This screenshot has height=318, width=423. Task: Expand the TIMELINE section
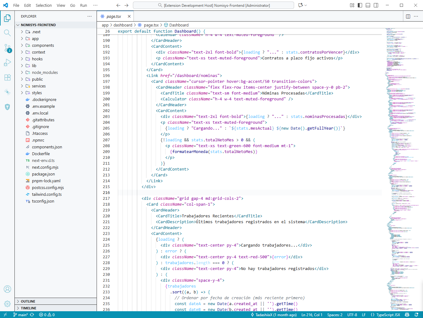click(56, 308)
